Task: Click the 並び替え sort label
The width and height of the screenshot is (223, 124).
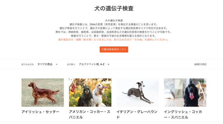Action: click(71, 64)
